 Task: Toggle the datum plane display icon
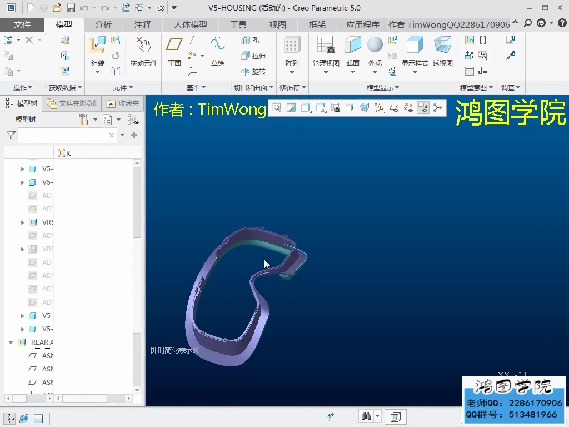click(394, 107)
